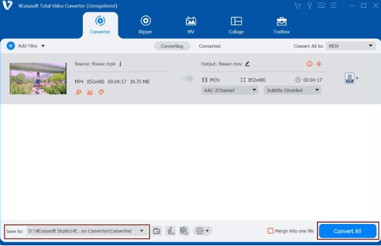Click the flower.mp4 video thumbnail

click(38, 78)
